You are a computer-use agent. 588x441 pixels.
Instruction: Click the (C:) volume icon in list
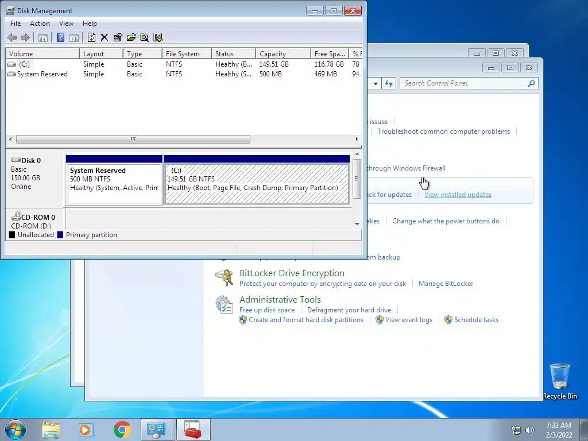click(x=11, y=64)
